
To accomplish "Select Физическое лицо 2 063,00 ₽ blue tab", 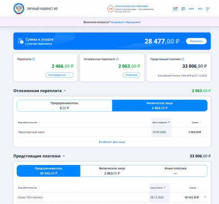I will [x=160, y=106].
